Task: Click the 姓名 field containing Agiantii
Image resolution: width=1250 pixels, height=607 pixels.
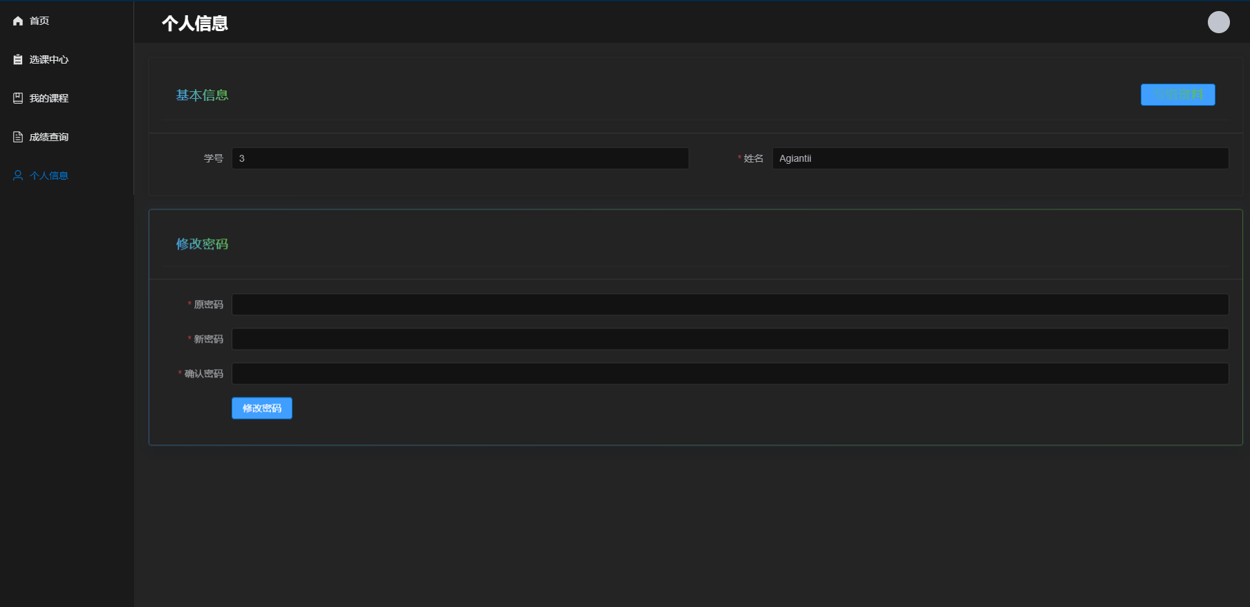Action: click(x=1000, y=158)
